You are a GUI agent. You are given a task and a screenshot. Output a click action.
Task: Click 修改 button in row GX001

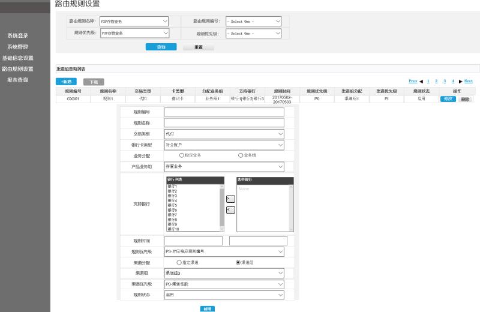pyautogui.click(x=448, y=99)
